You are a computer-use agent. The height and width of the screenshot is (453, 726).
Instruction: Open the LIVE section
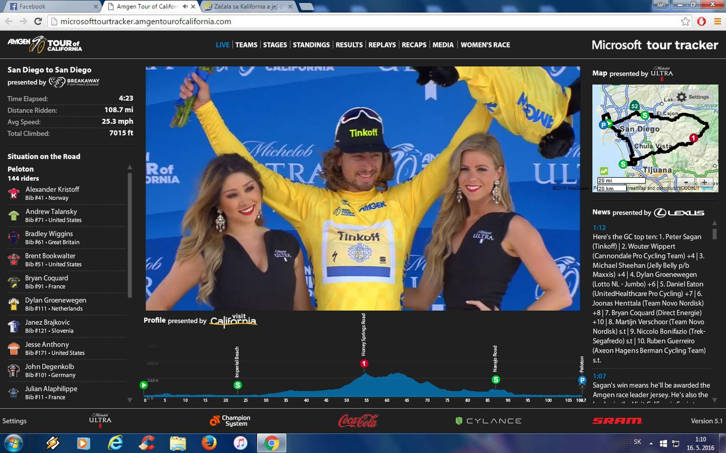pyautogui.click(x=222, y=45)
